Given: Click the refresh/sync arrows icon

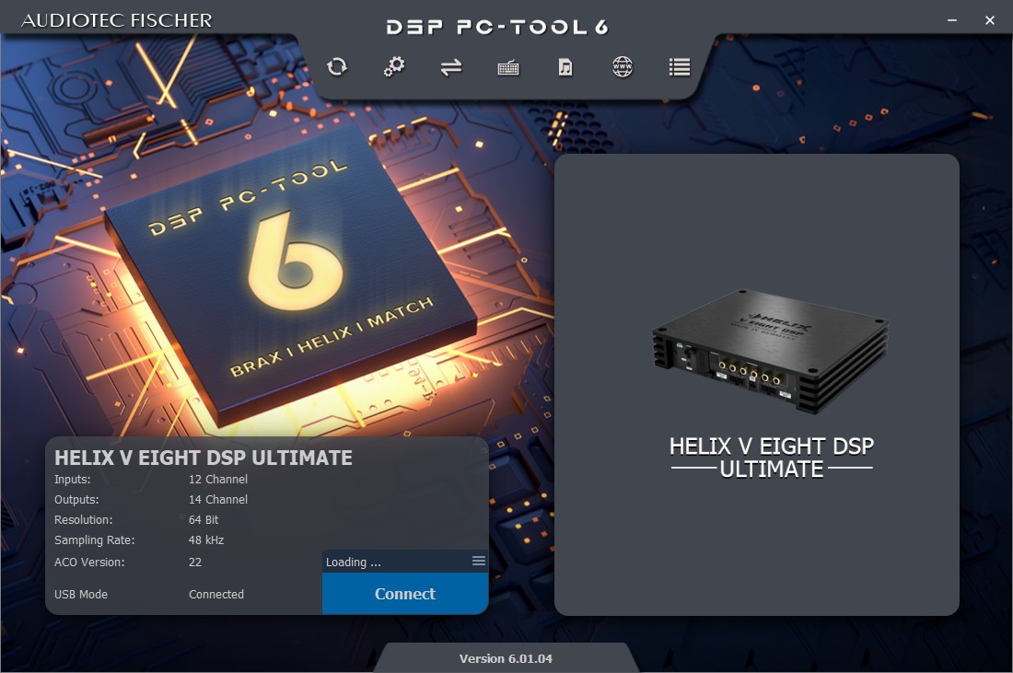Looking at the screenshot, I should (337, 66).
